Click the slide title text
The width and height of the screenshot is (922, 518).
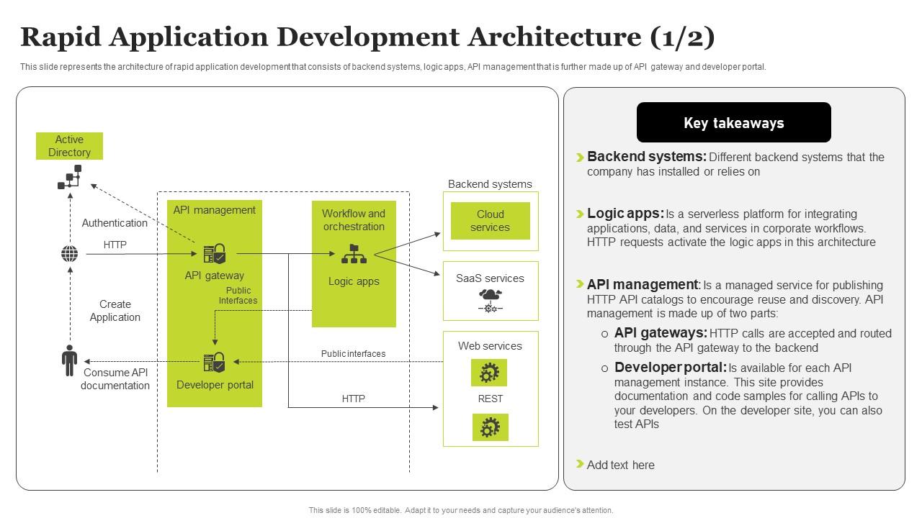367,37
